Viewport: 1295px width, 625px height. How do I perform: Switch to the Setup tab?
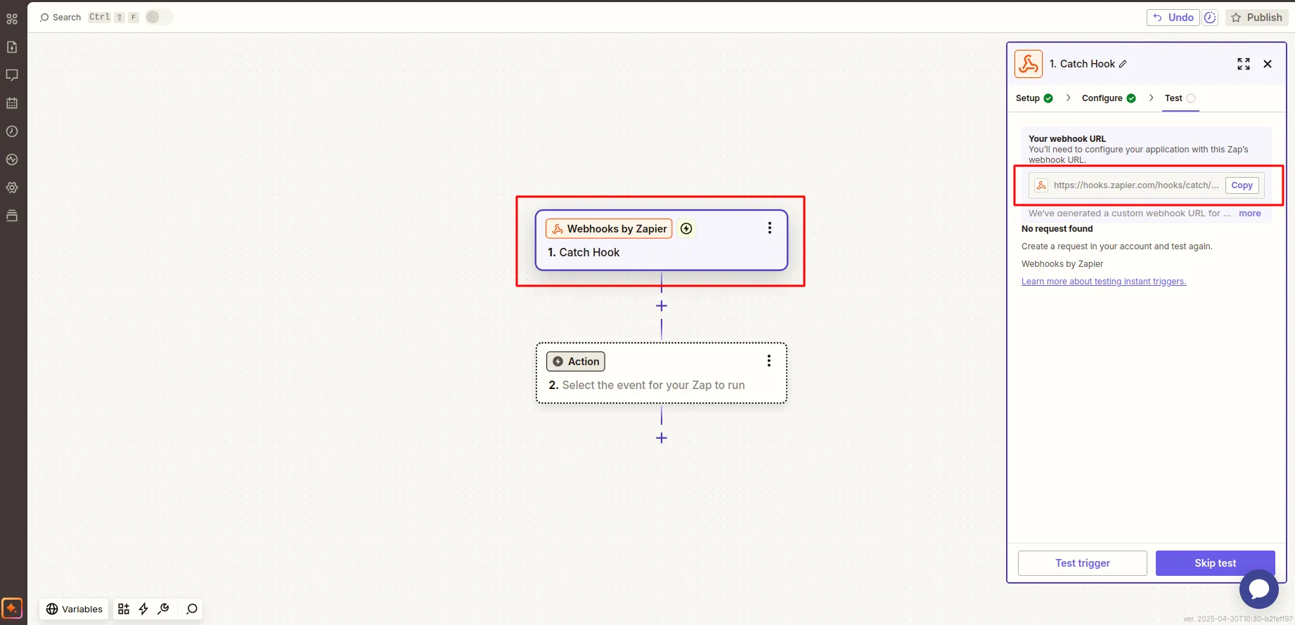click(x=1034, y=98)
